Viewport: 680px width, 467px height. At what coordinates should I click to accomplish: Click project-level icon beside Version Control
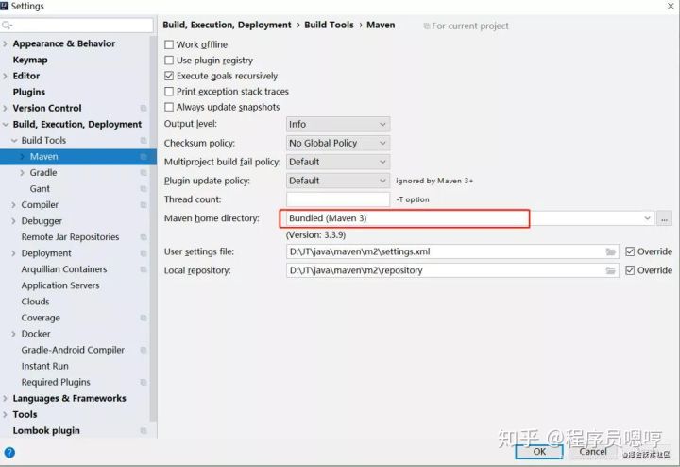pos(144,108)
